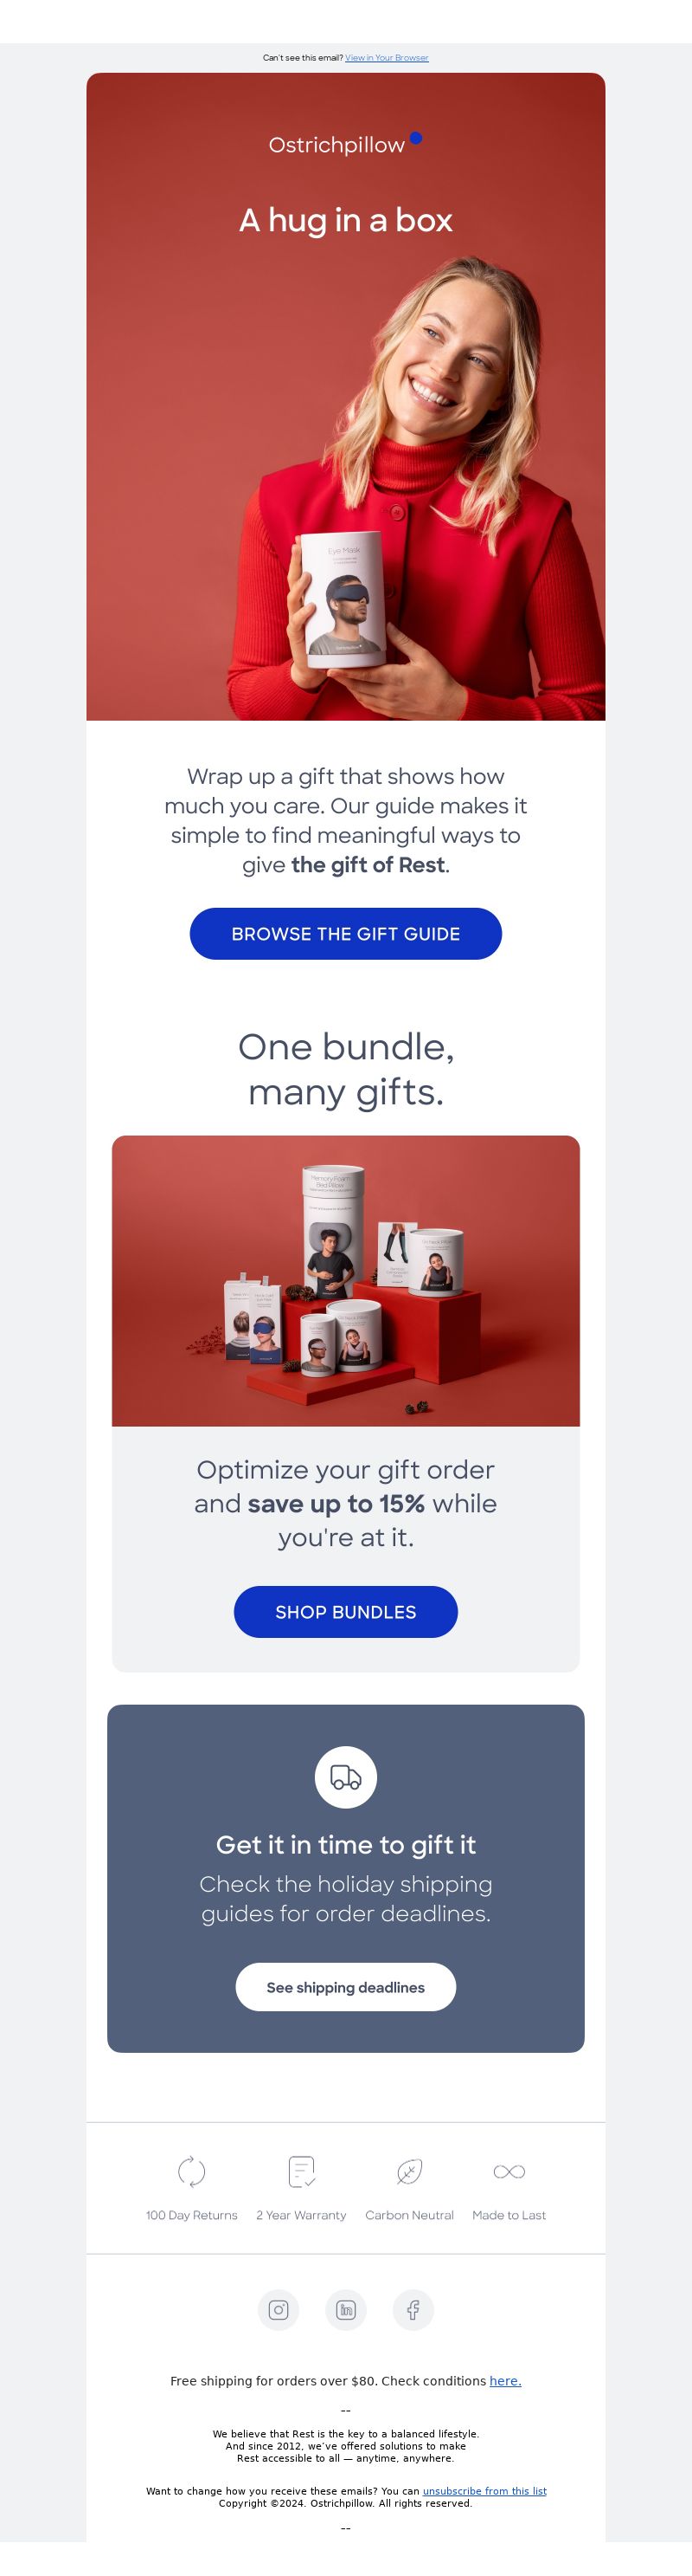Click the gift bundle products image

click(x=345, y=1280)
